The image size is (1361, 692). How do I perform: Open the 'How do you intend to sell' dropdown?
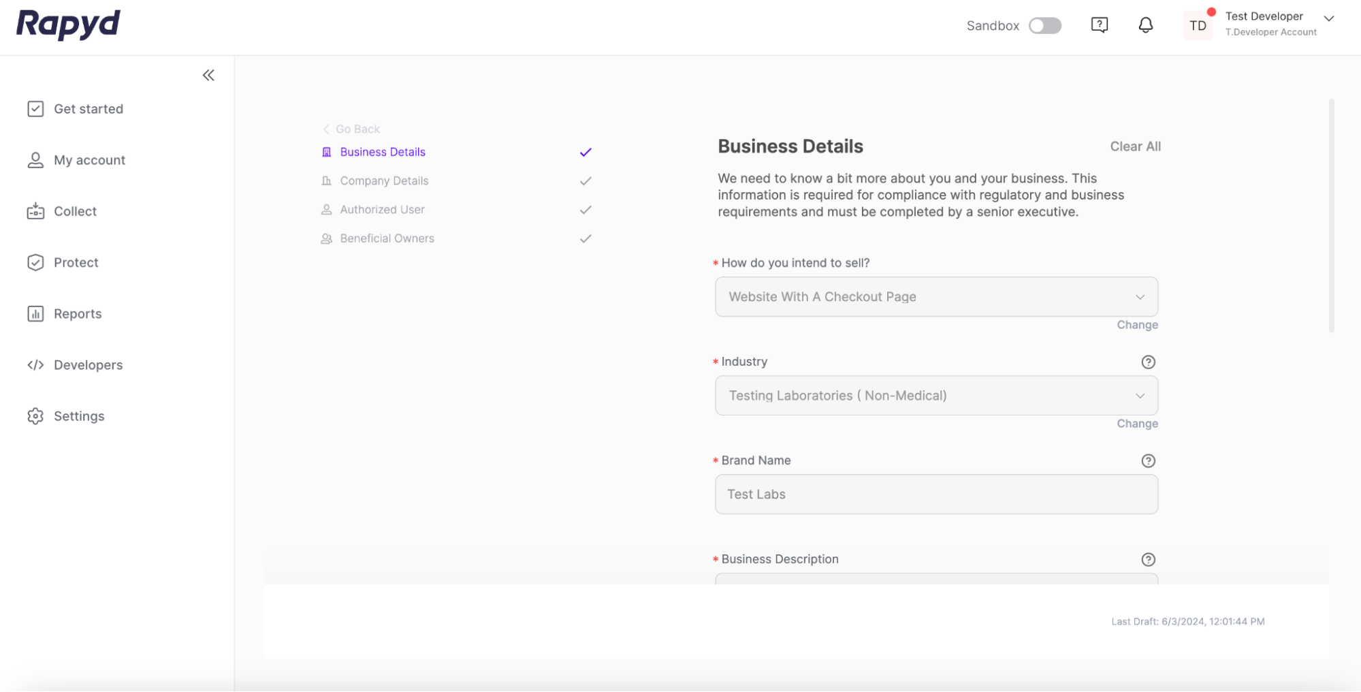(x=936, y=297)
